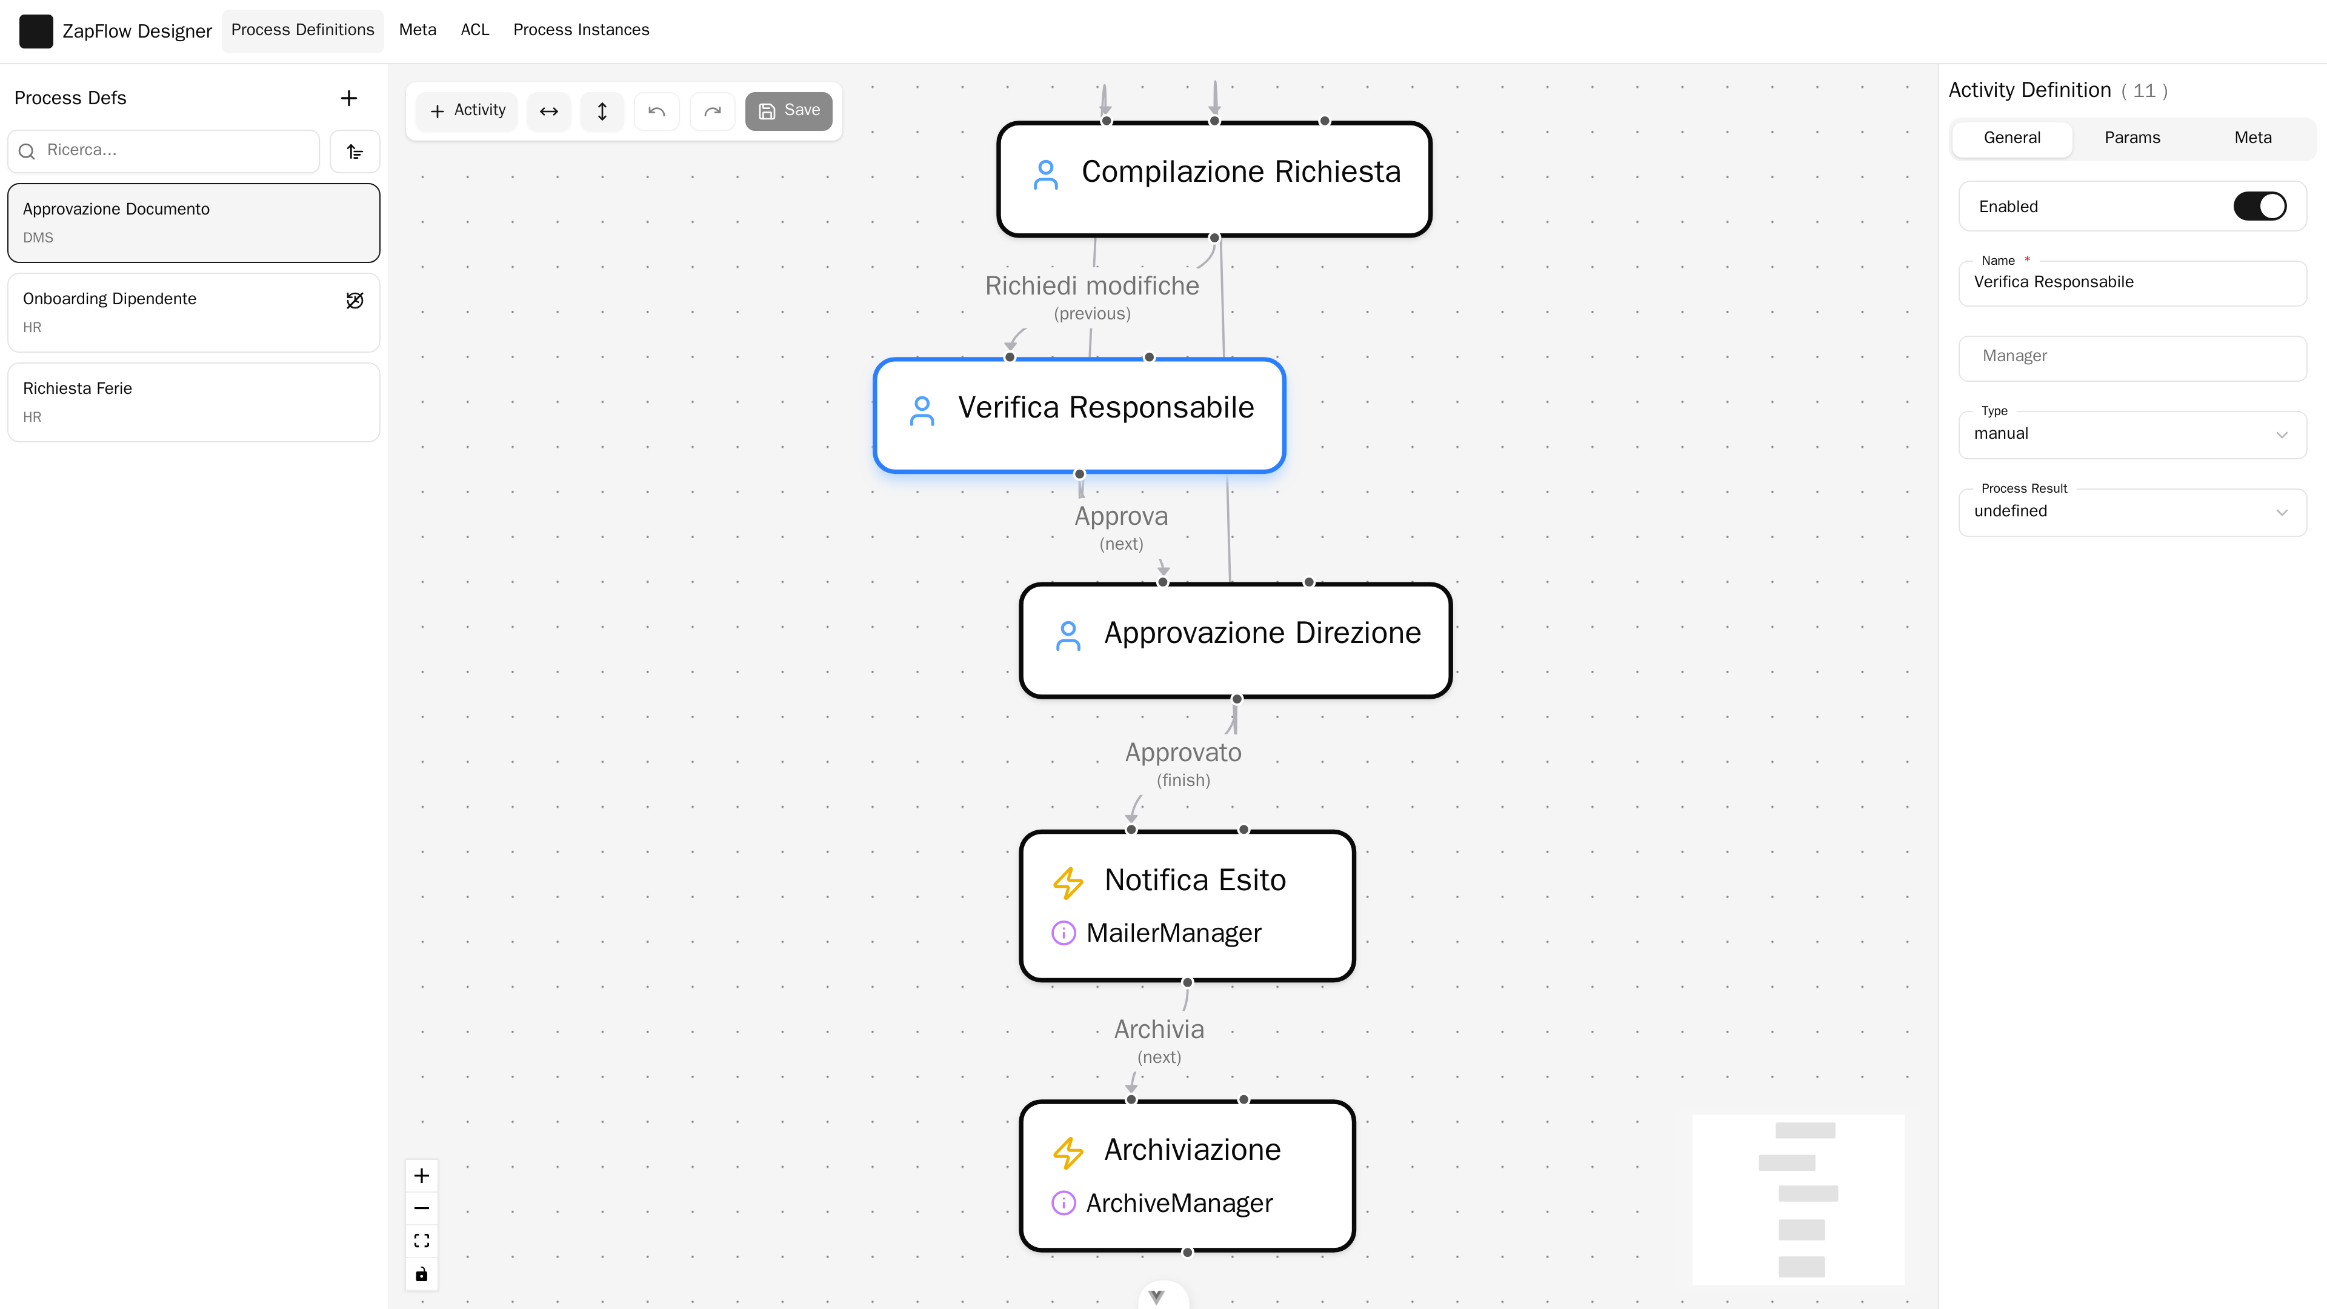Image resolution: width=2327 pixels, height=1309 pixels.
Task: Save the process definition
Action: point(788,111)
